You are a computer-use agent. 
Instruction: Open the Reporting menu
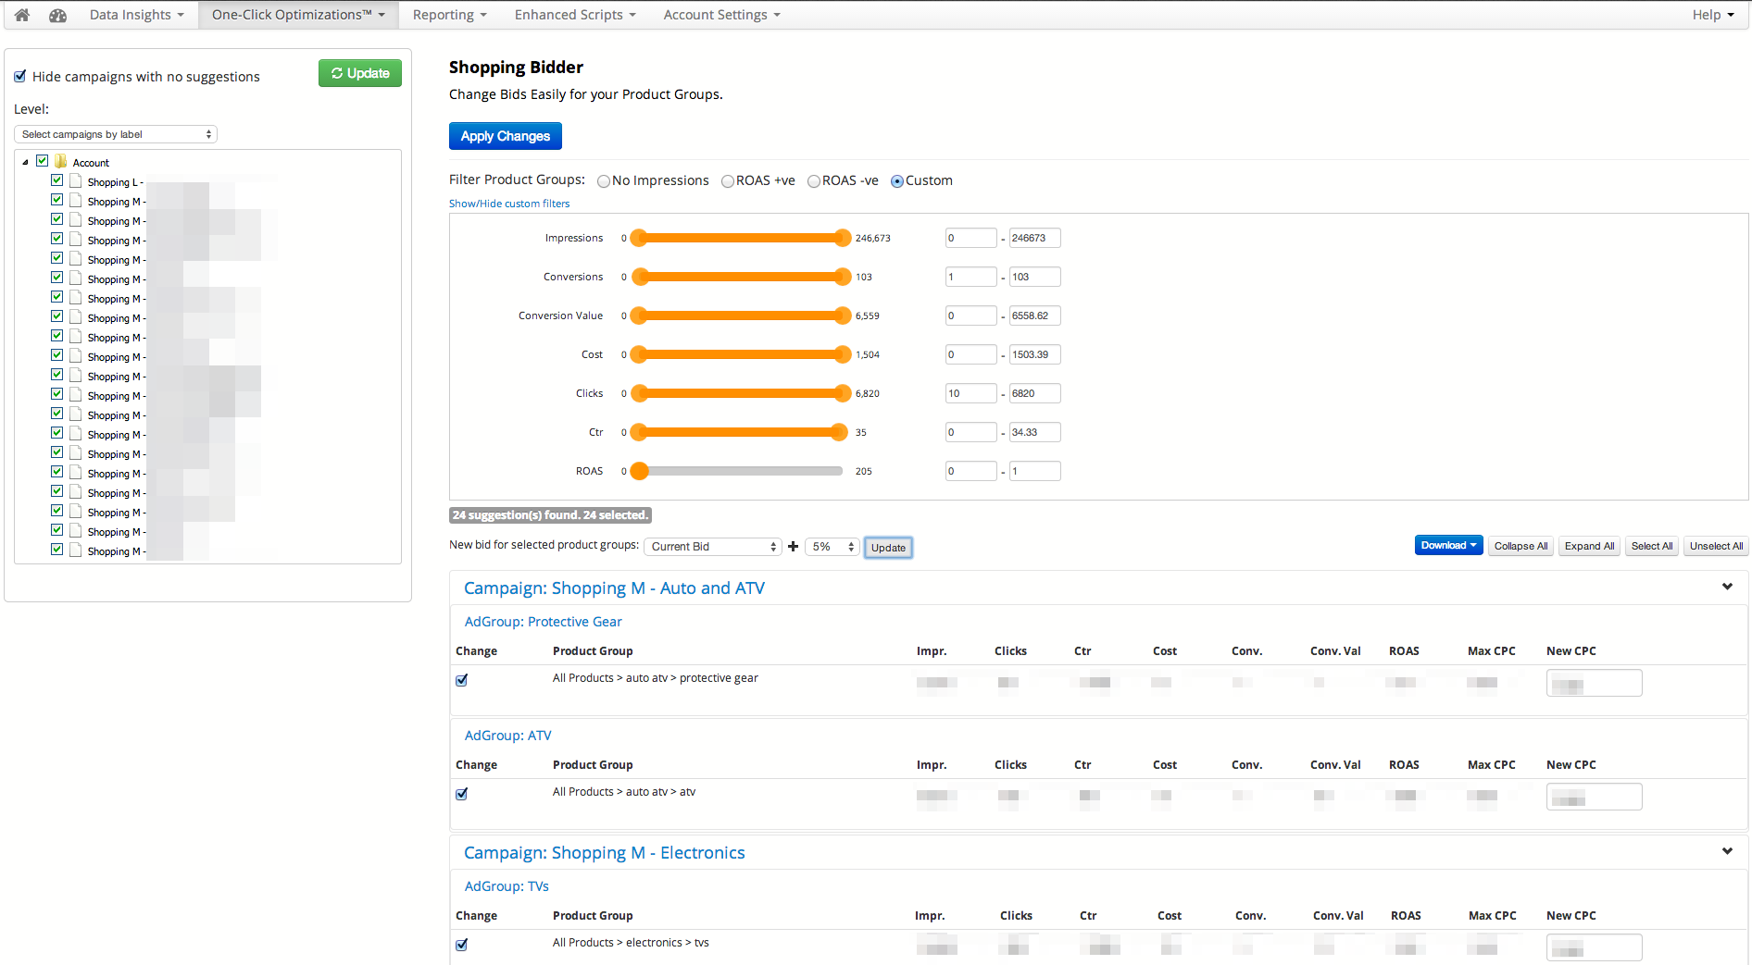(x=449, y=15)
